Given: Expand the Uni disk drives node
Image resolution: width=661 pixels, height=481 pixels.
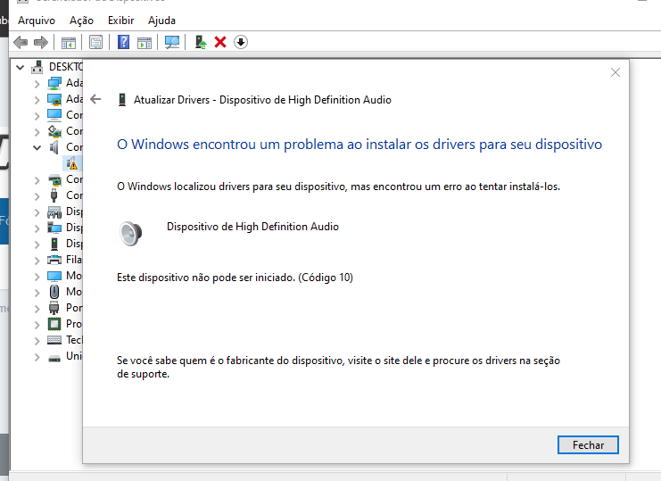Looking at the screenshot, I should 37,356.
